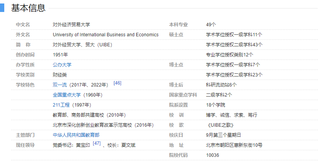Click the blue bar beside 基本信息
Viewport: 322px width, 163px height.
pos(2,8)
